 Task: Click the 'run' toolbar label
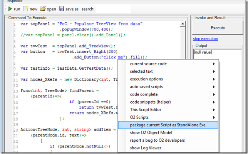click(x=17, y=9)
